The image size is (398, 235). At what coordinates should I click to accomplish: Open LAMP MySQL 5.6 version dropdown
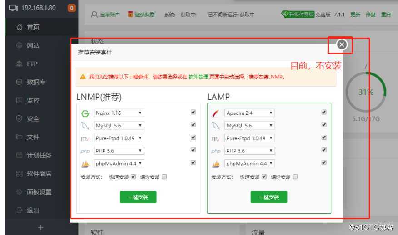pyautogui.click(x=249, y=126)
